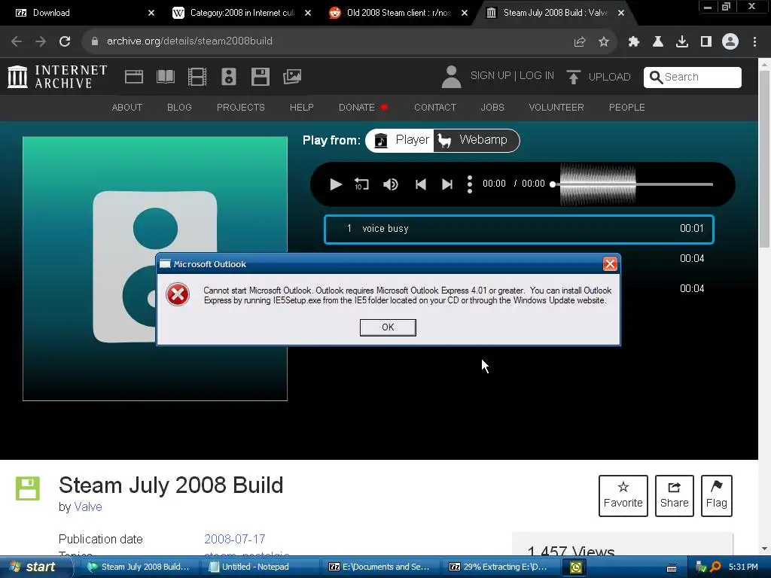Close the Microsoft Outlook error dialog

pos(610,264)
